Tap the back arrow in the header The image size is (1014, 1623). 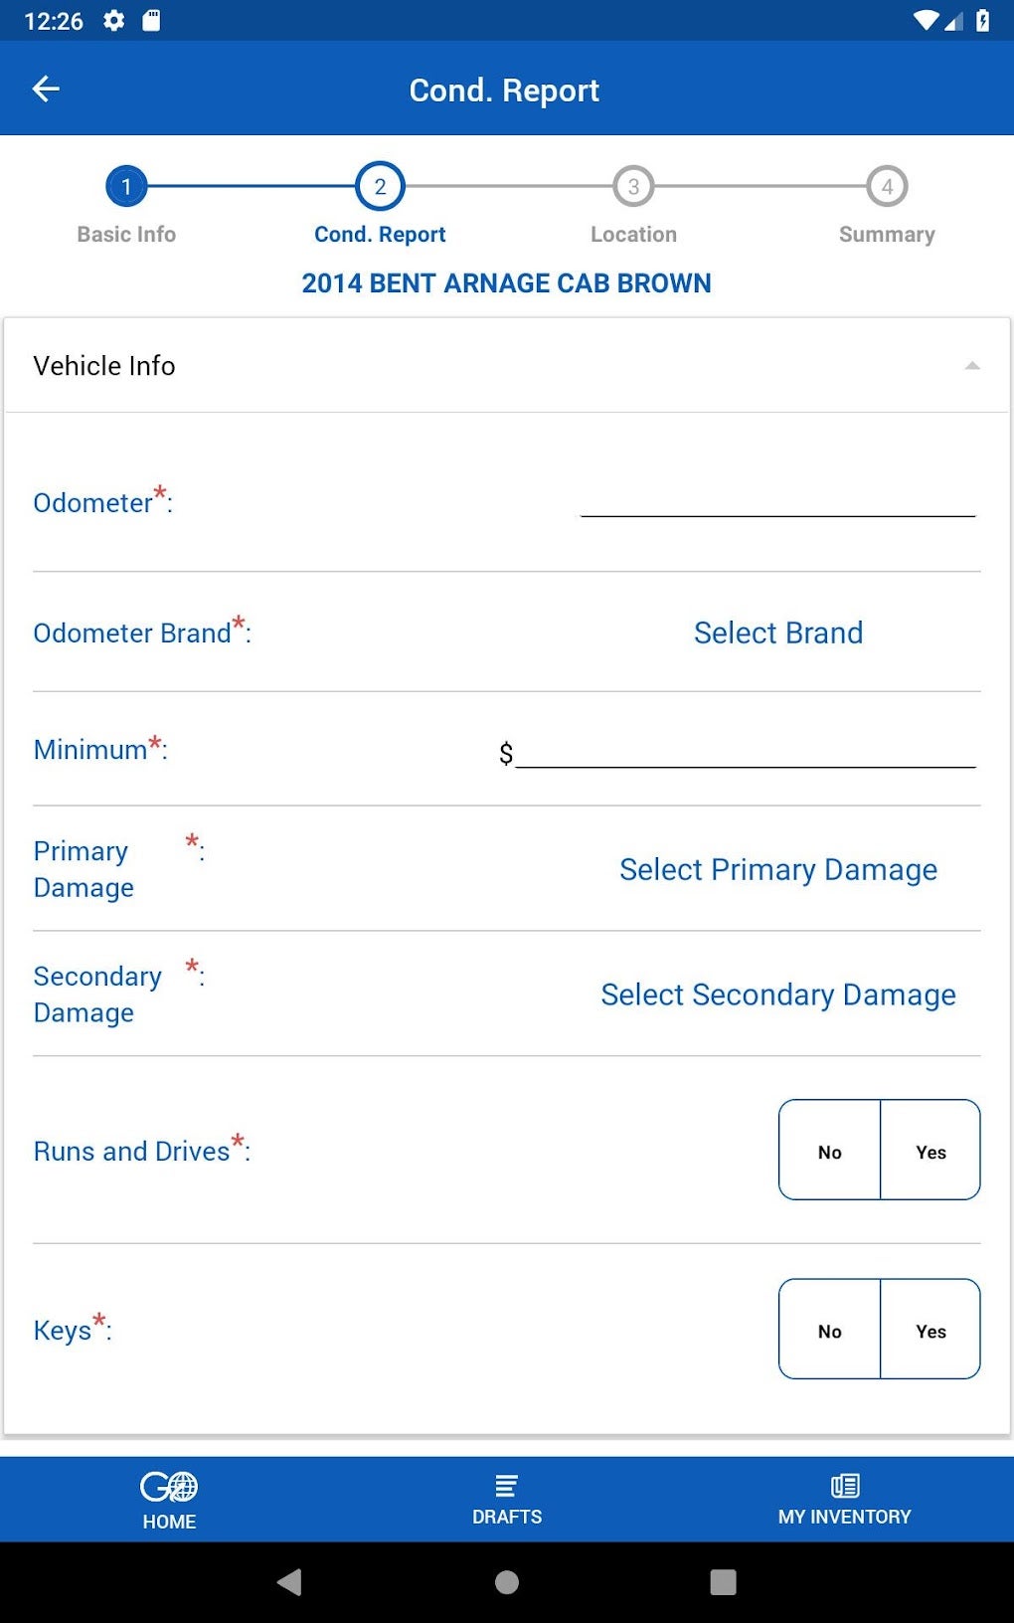coord(47,89)
